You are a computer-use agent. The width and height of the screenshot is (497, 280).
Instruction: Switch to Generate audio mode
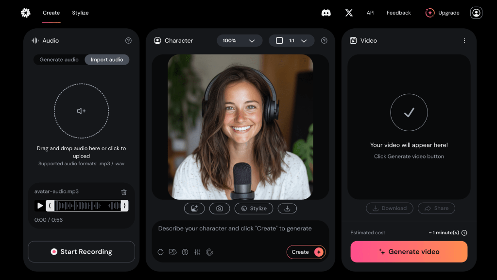pos(59,60)
